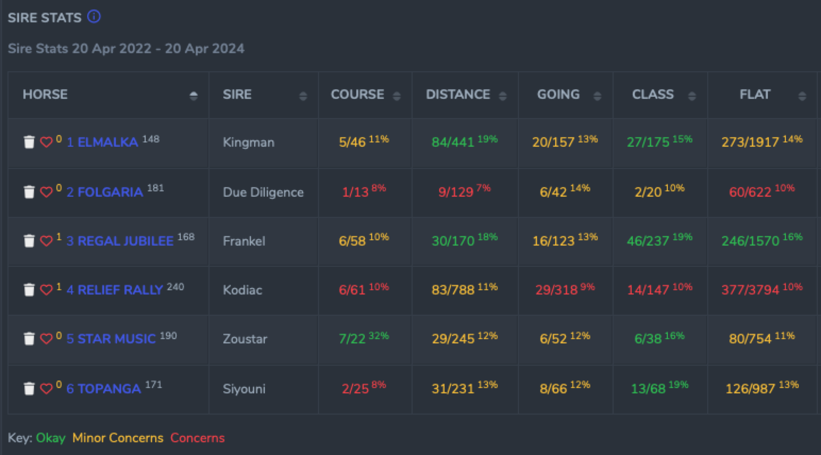
Task: Sort by the Sire column arrows
Action: tap(303, 96)
